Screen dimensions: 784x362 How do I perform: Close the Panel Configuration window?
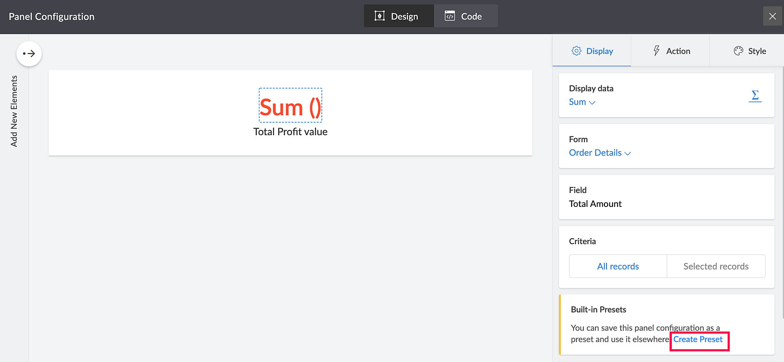(772, 16)
